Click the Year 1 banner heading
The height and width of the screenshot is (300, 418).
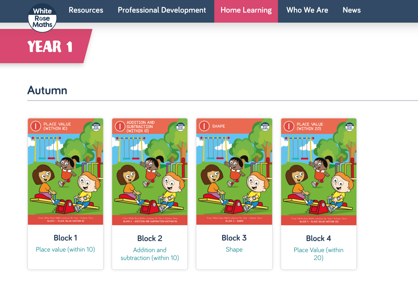(x=50, y=47)
